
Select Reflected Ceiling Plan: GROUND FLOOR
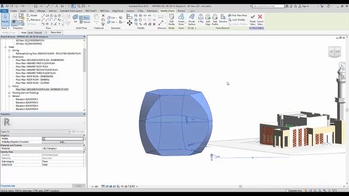click(x=48, y=53)
